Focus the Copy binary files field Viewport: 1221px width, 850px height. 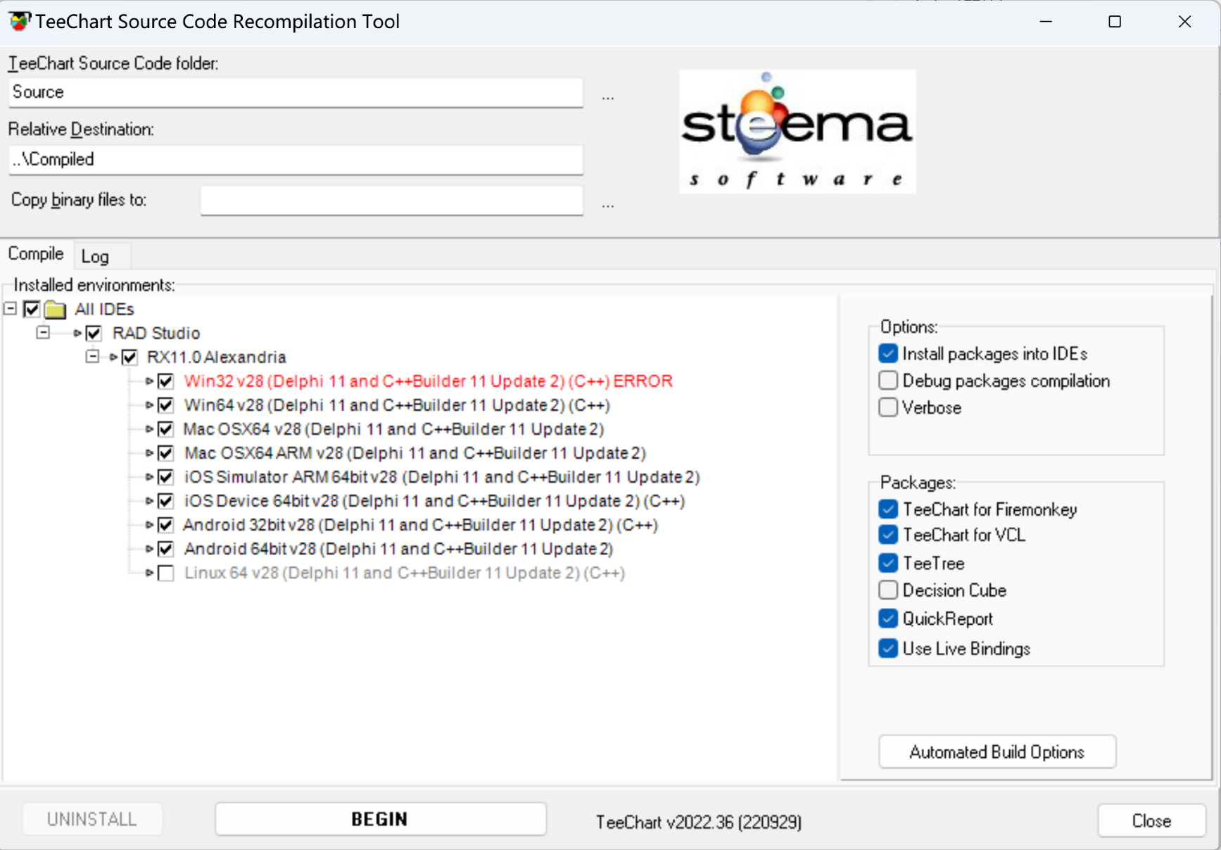coord(392,201)
